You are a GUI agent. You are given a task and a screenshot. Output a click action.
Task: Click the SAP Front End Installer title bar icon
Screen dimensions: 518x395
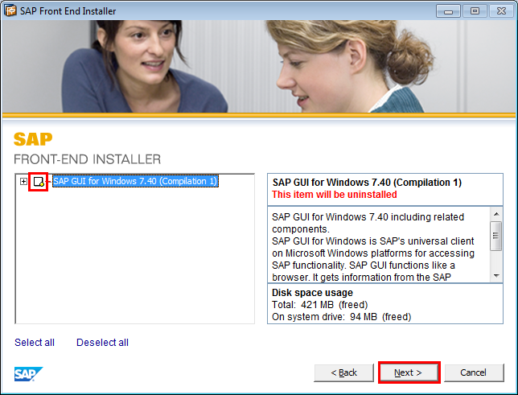10,10
